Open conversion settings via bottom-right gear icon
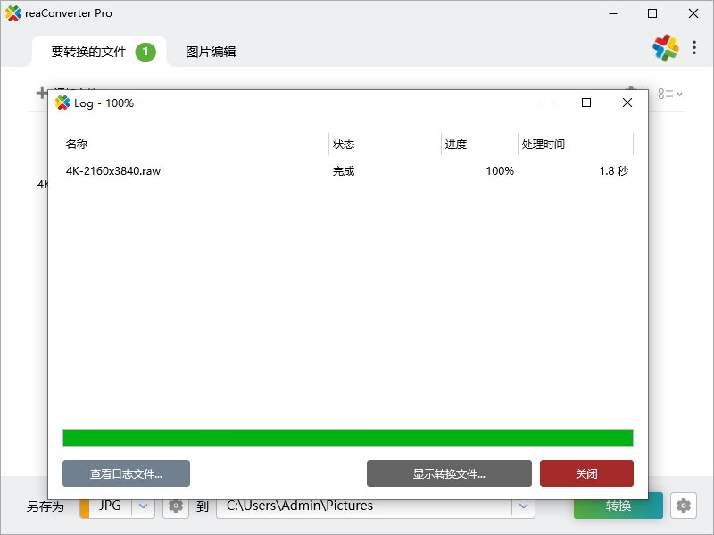This screenshot has width=714, height=535. pyautogui.click(x=683, y=506)
